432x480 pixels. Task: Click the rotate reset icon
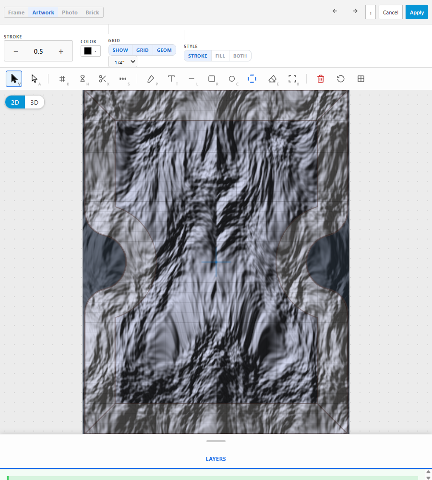click(x=341, y=79)
